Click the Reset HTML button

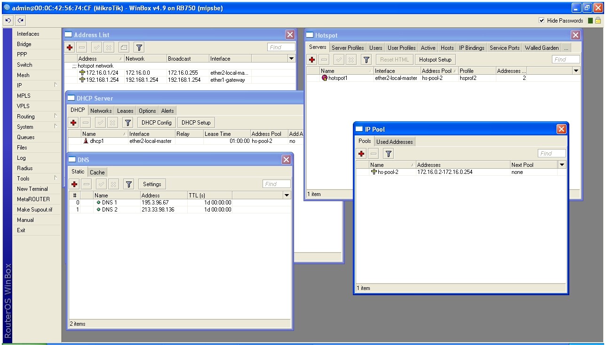(394, 60)
